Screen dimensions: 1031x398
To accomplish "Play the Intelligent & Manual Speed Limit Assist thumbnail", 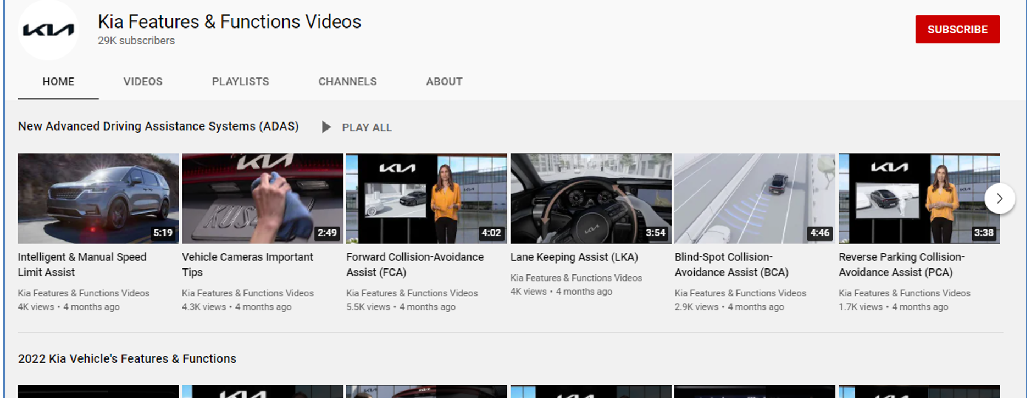I will pos(98,198).
